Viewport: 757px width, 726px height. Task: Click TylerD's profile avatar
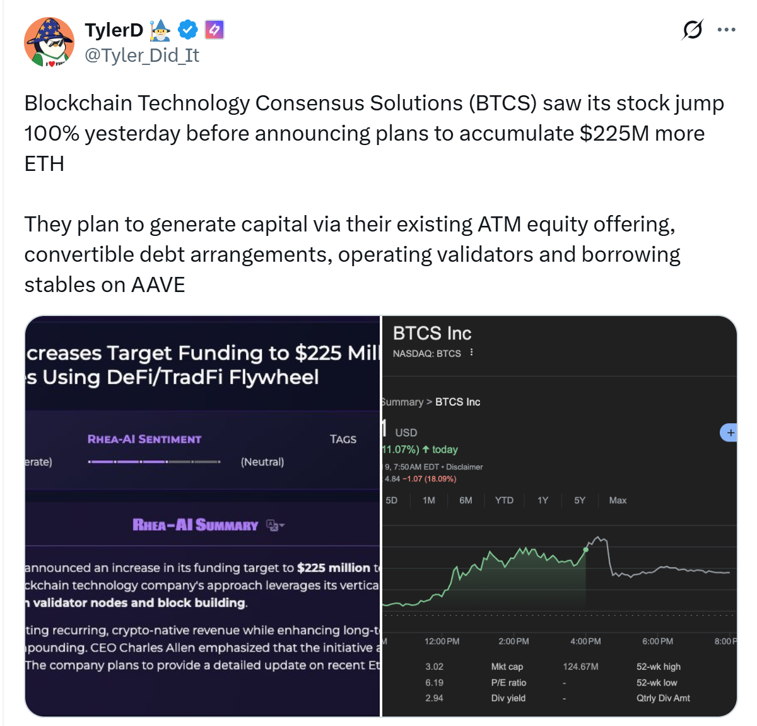click(x=49, y=42)
